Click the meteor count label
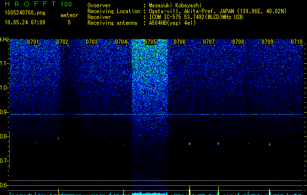The height and width of the screenshot is (195, 307). (69, 15)
